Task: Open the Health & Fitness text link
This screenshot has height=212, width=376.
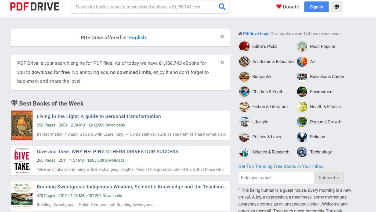Action: [x=325, y=107]
